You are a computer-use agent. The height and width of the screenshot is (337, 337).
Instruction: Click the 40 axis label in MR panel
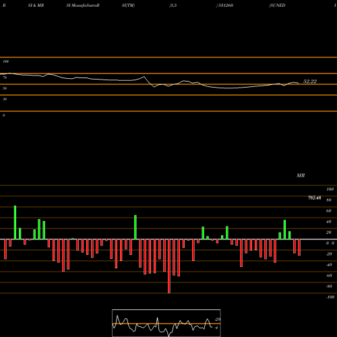click(x=329, y=222)
